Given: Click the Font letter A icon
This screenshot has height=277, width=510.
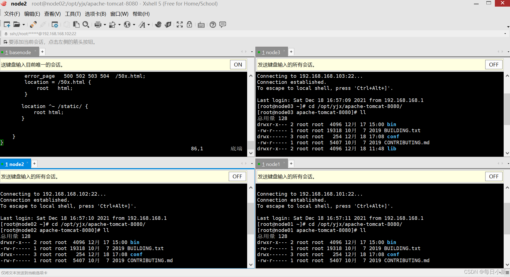Looking at the screenshot, I should click(142, 24).
